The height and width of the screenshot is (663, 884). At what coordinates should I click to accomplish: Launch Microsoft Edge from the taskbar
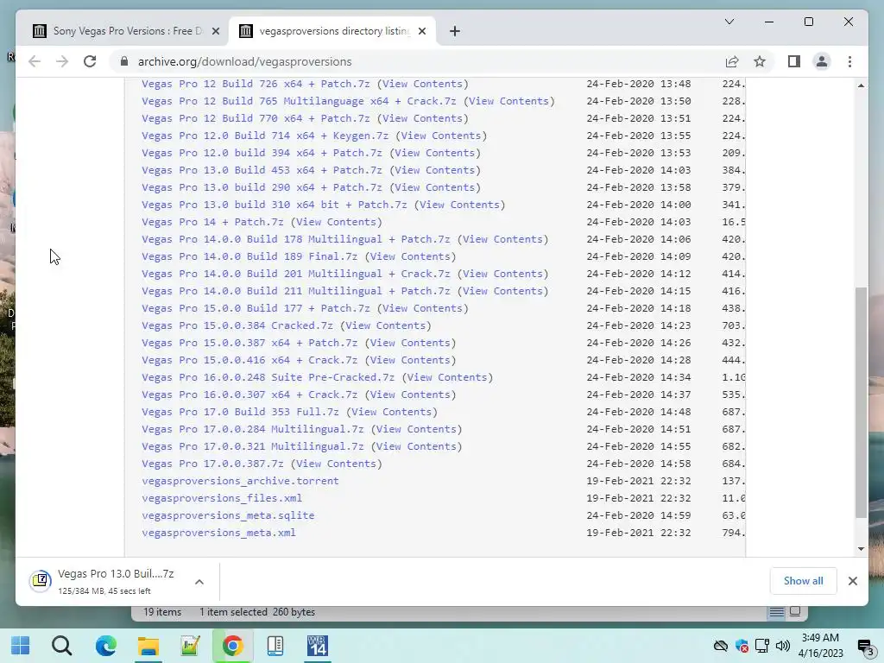(105, 646)
